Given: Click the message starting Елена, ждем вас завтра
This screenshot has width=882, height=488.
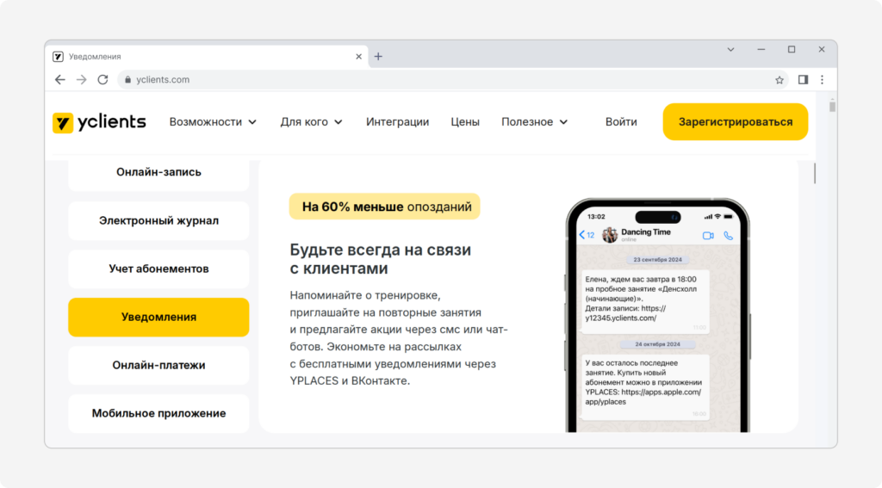Looking at the screenshot, I should tap(644, 302).
